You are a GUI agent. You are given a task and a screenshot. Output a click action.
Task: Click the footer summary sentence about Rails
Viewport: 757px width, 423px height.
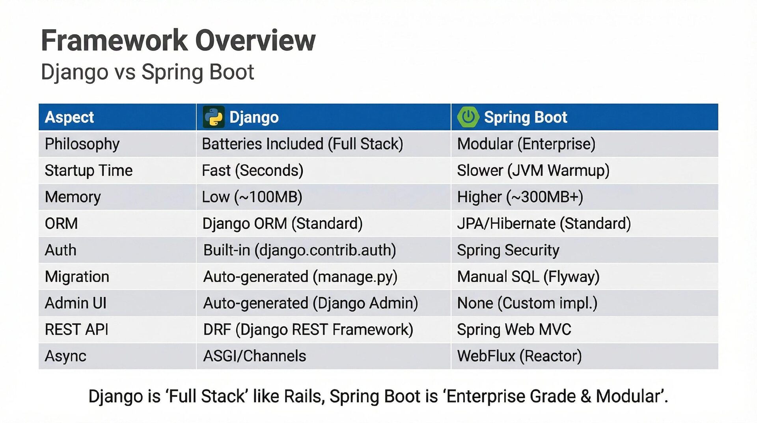pyautogui.click(x=378, y=396)
